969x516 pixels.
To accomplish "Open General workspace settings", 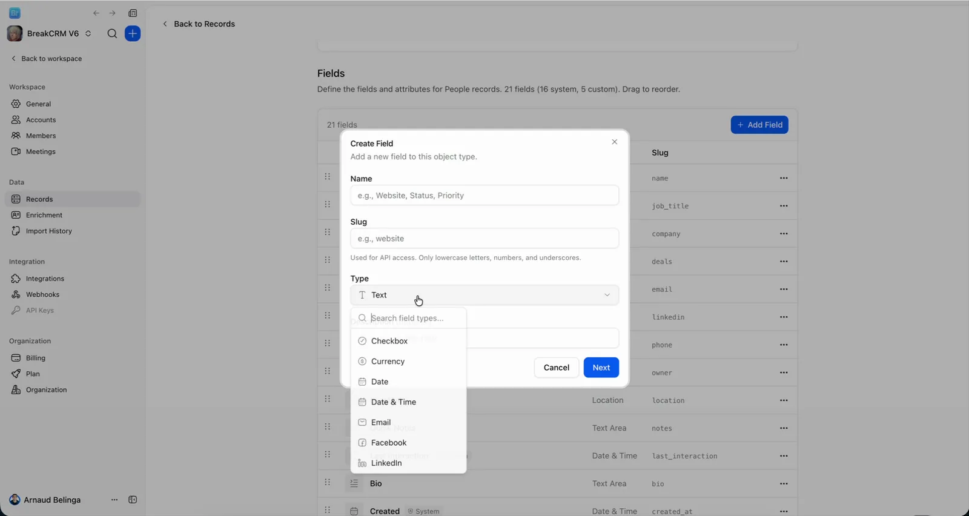I will click(73, 104).
